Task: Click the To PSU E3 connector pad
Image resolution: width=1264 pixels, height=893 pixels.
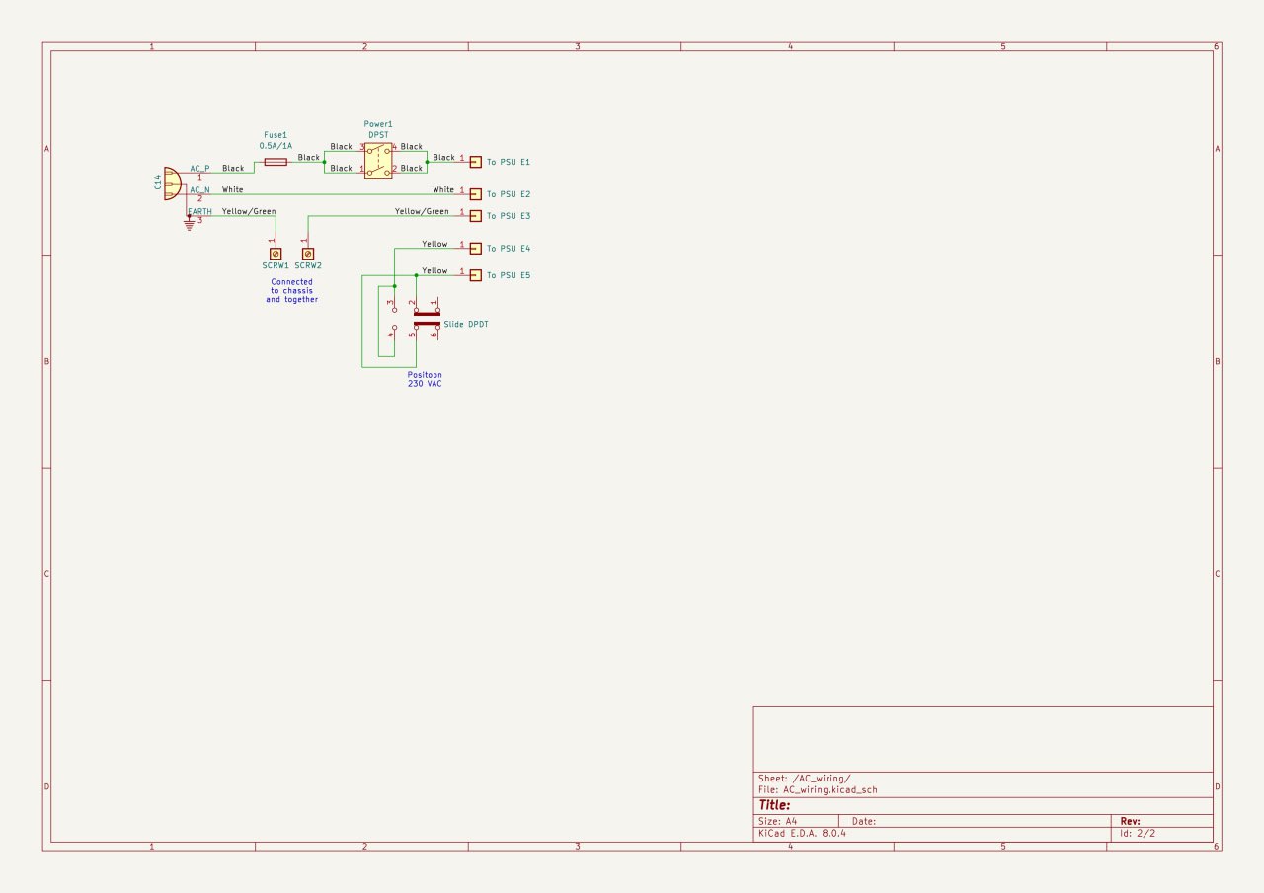Action: point(476,216)
